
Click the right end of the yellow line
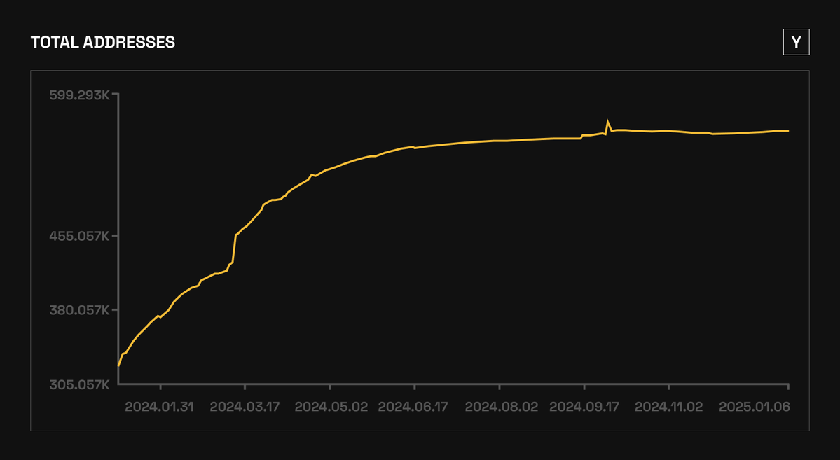tap(788, 131)
